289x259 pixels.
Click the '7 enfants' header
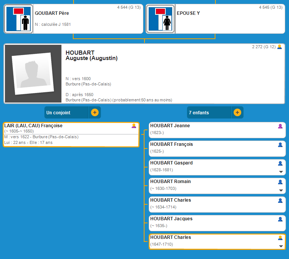pos(209,112)
